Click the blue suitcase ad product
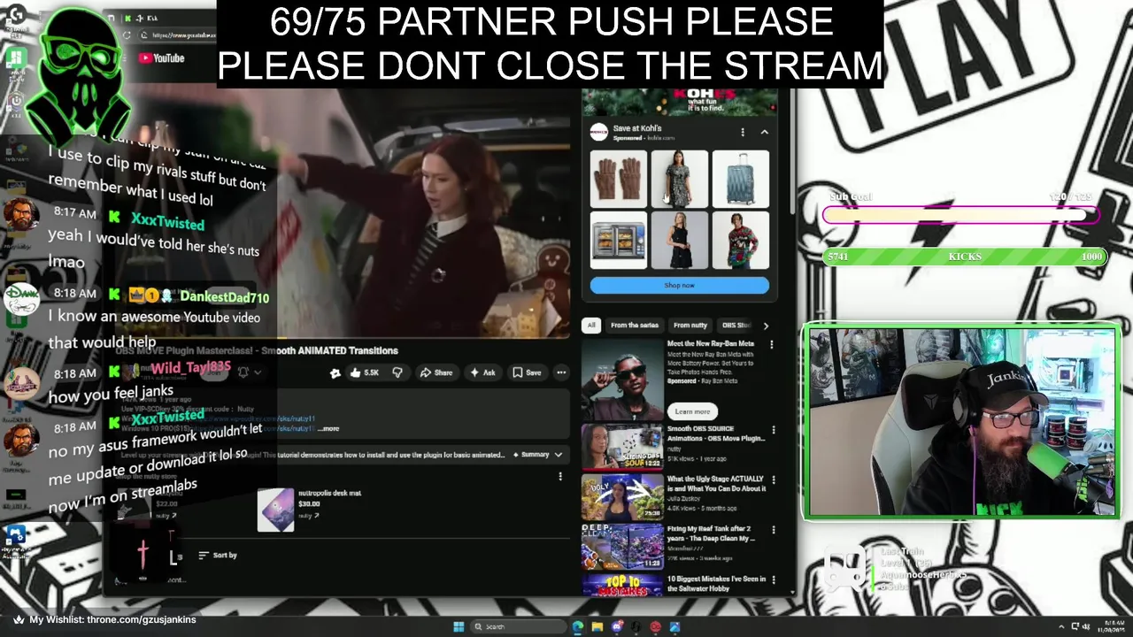The image size is (1133, 637). click(x=741, y=179)
